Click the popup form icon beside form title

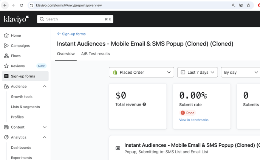pyautogui.click(x=118, y=148)
